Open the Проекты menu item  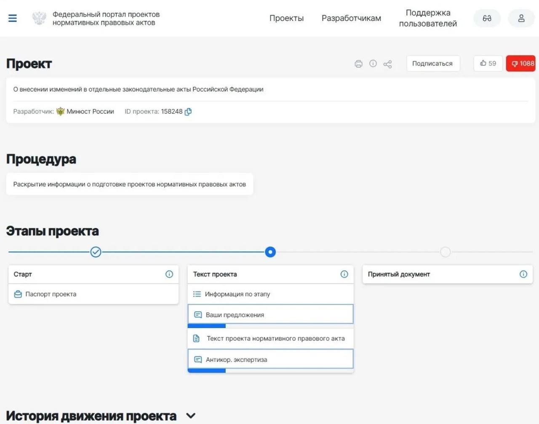pos(286,18)
